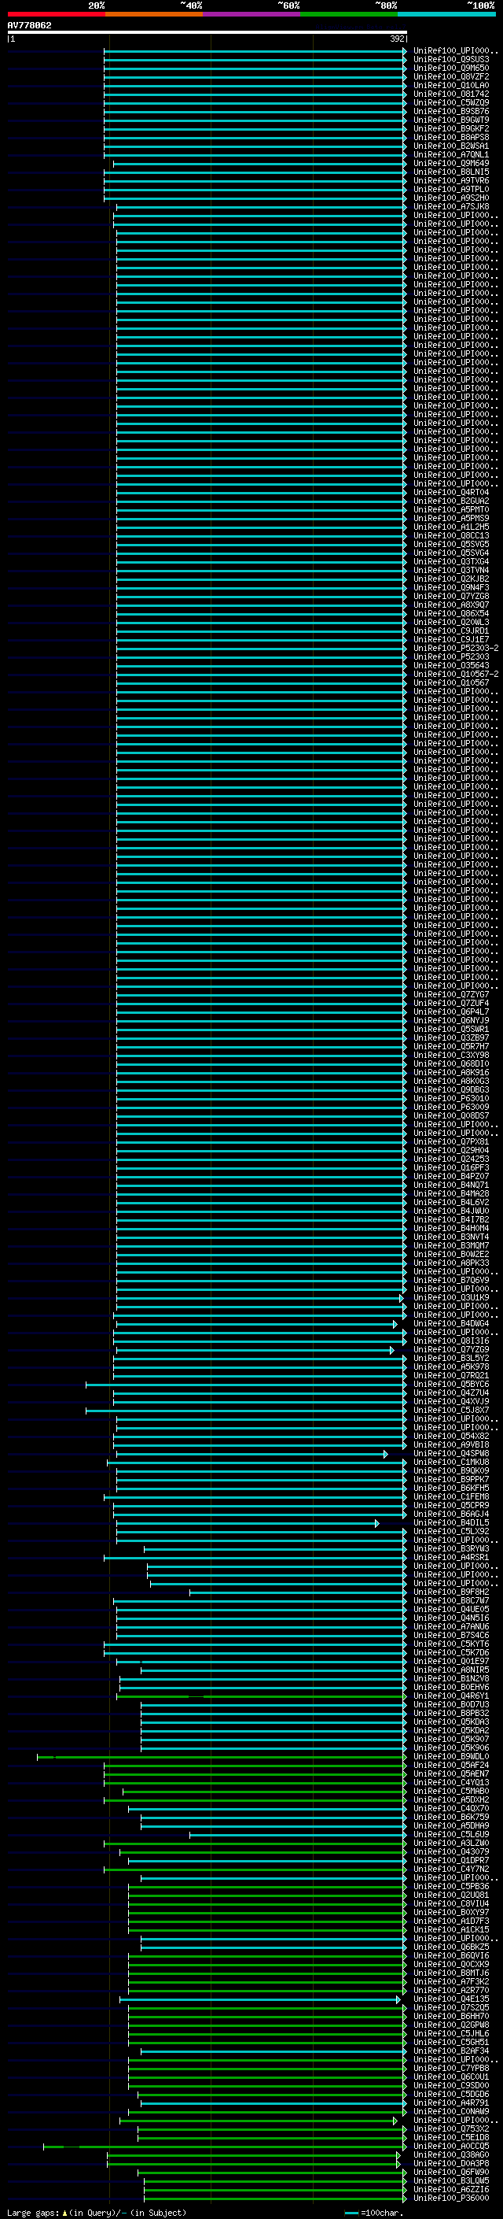The image size is (503, 2219).
Task: Select hit UniRef100_A5DXH2
Action: point(451,1799)
